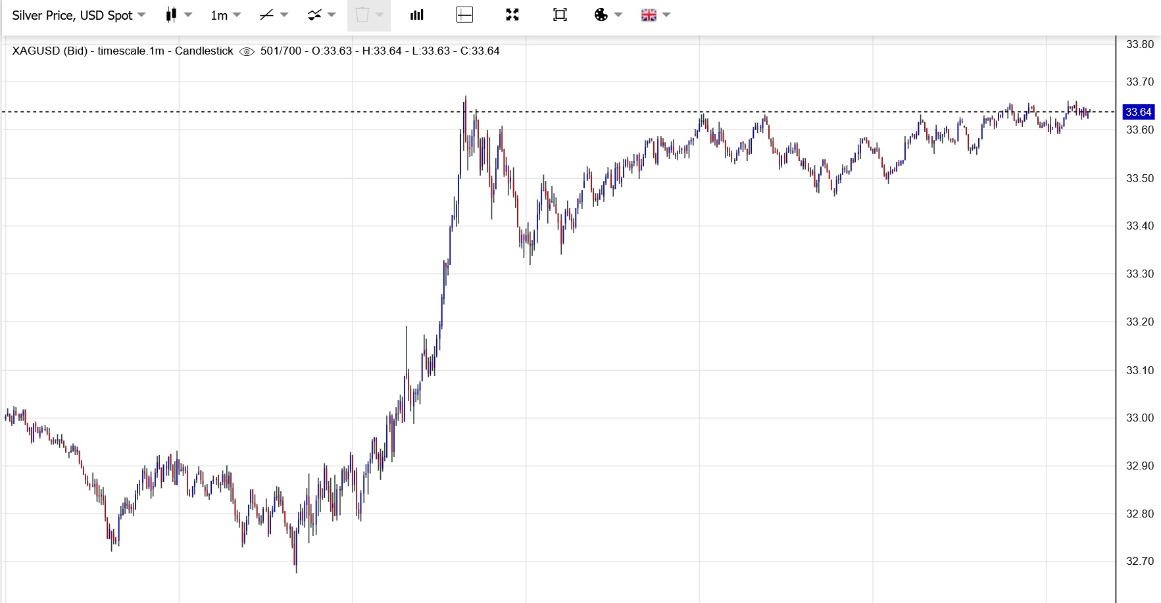Expand the 1m timescale dropdown

point(226,15)
